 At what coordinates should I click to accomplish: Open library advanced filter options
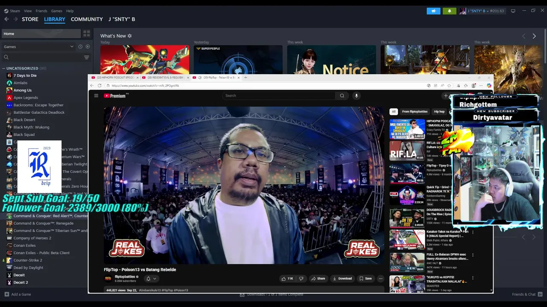coord(86,57)
